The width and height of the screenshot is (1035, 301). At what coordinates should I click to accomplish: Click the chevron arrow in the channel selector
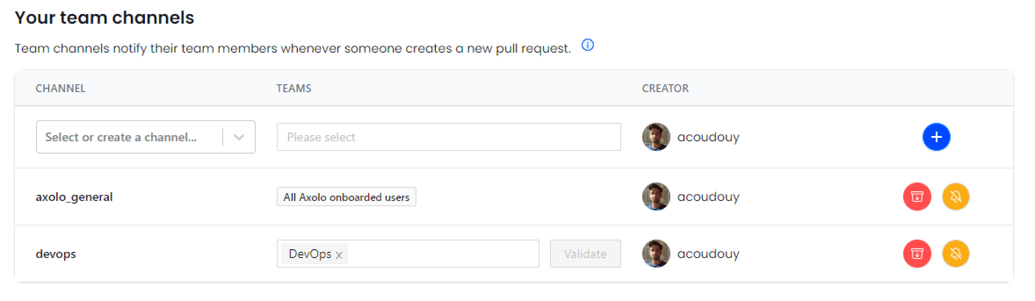pyautogui.click(x=239, y=137)
